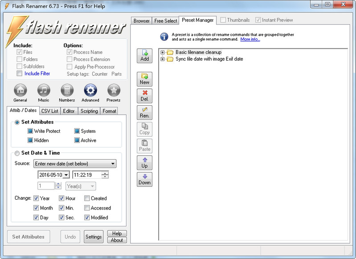The height and width of the screenshot is (259, 356).
Task: Click Basic filename cleanup folder icon
Action: click(x=170, y=53)
